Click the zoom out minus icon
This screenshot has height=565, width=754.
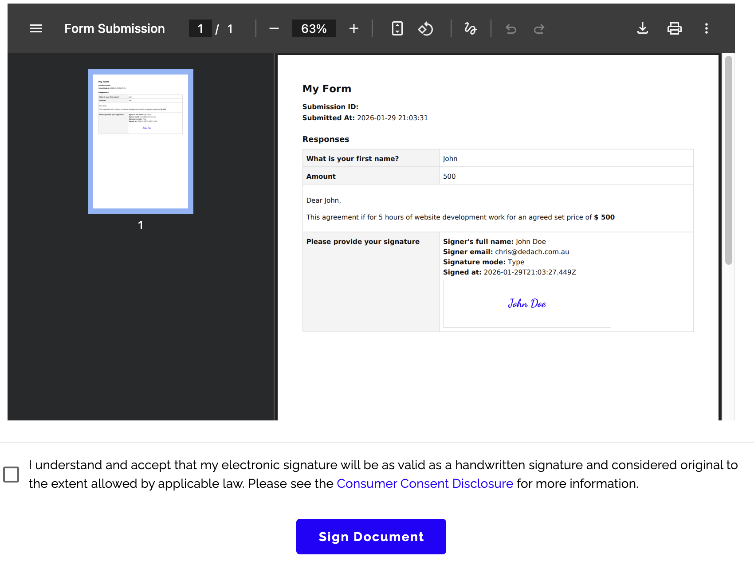pyautogui.click(x=274, y=29)
